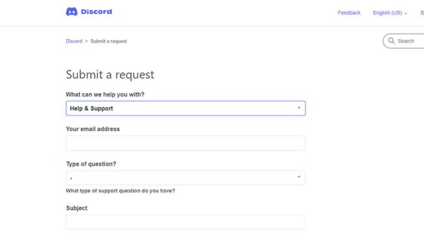Click the Discord wordmark in the header

96,12
